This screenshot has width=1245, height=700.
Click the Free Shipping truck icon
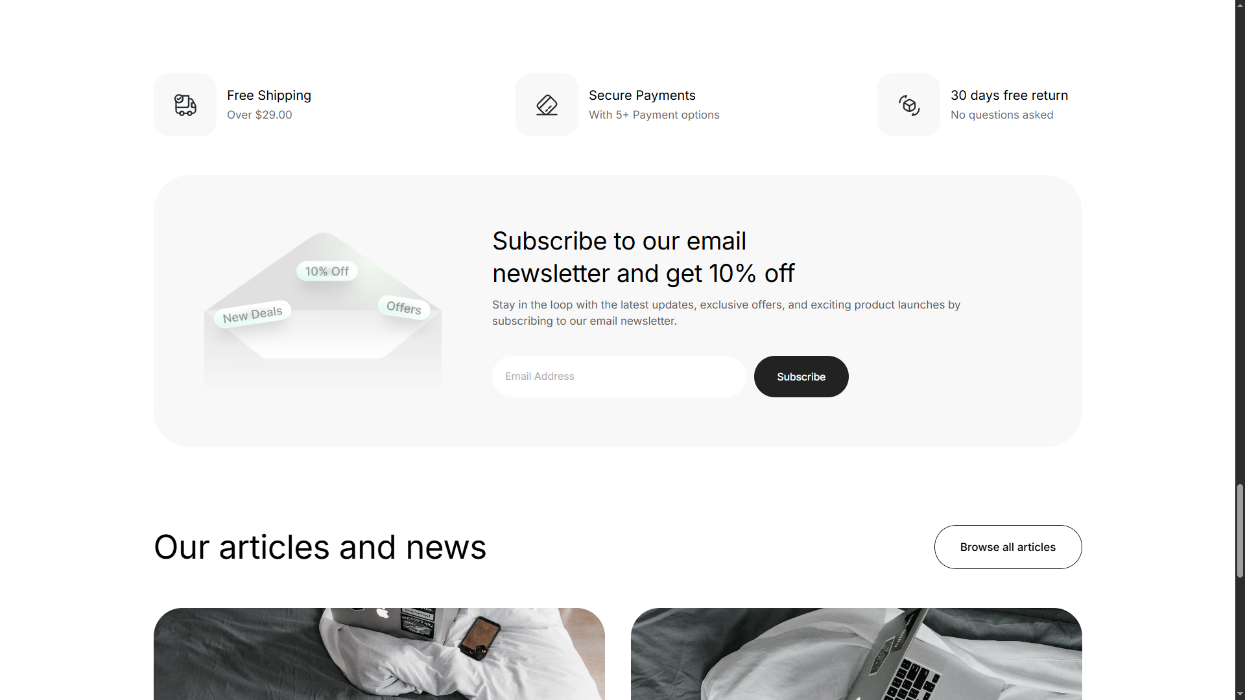point(185,105)
